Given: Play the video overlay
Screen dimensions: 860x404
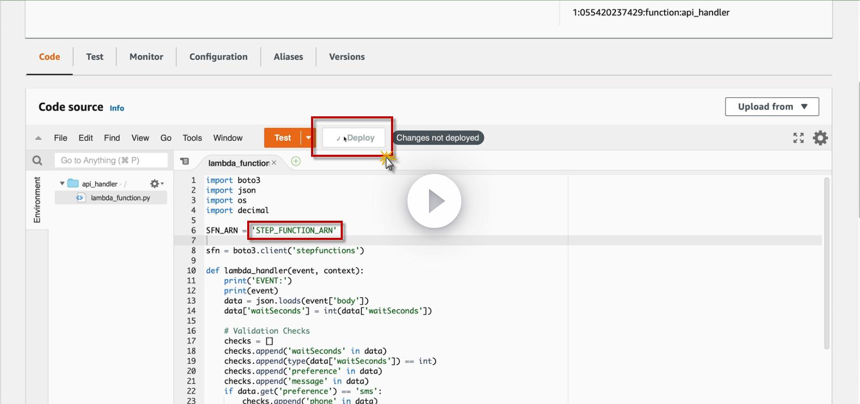Looking at the screenshot, I should 434,201.
